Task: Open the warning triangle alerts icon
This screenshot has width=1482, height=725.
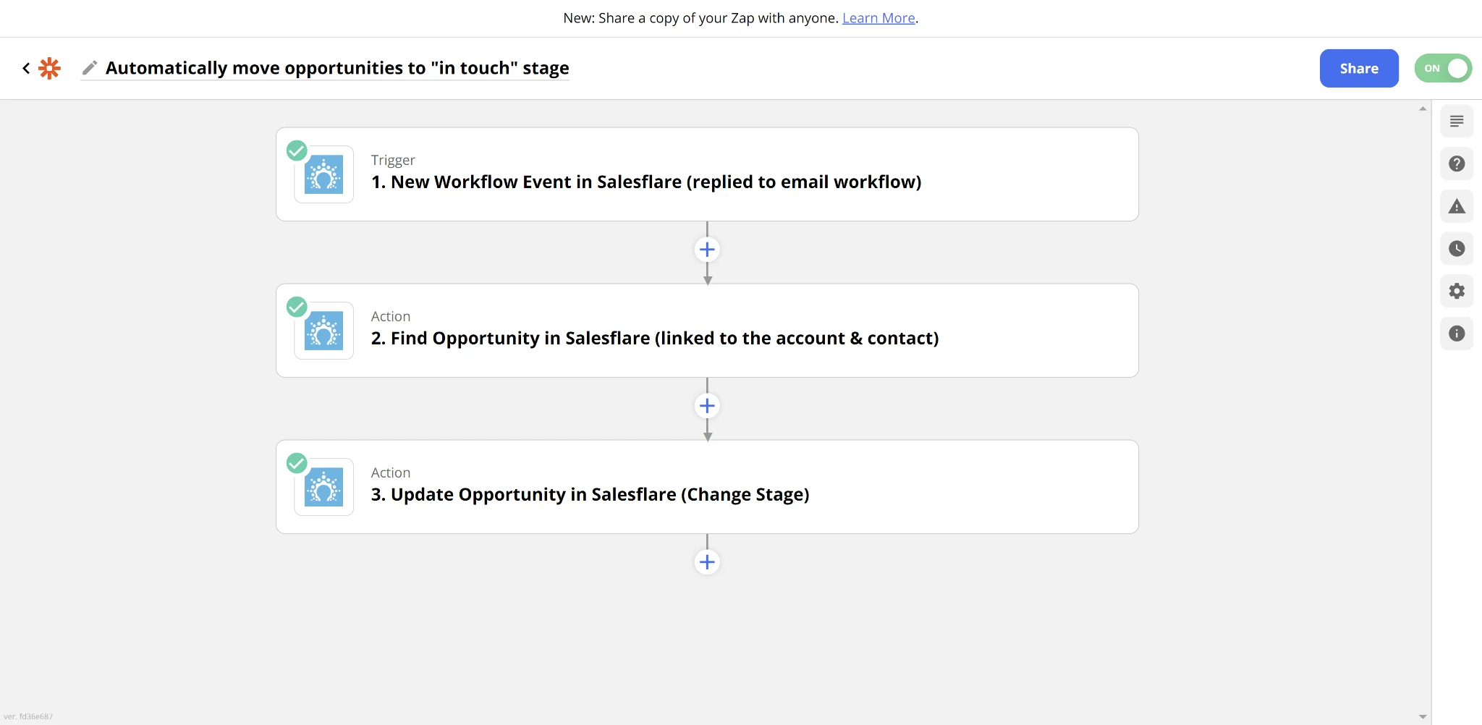Action: [1457, 206]
